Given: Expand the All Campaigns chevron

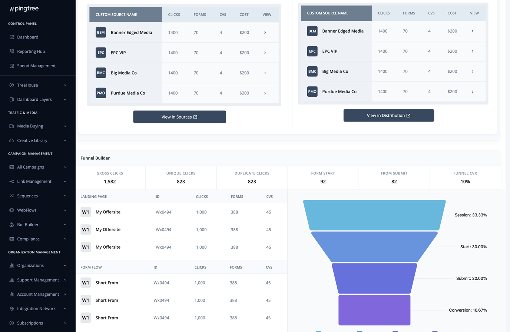Looking at the screenshot, I should coord(65,167).
